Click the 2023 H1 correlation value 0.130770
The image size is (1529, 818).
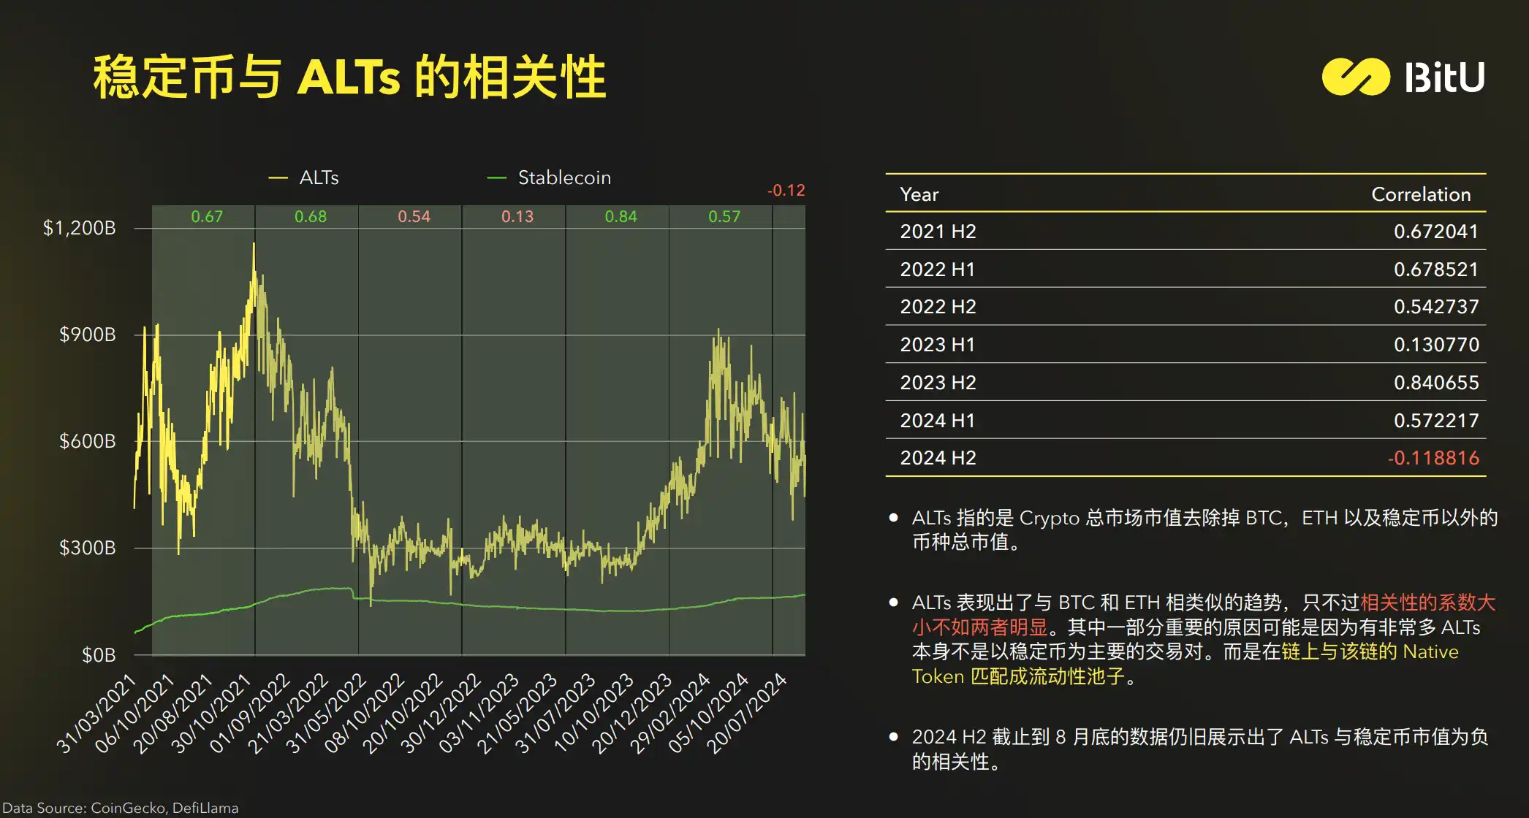[x=1435, y=345]
